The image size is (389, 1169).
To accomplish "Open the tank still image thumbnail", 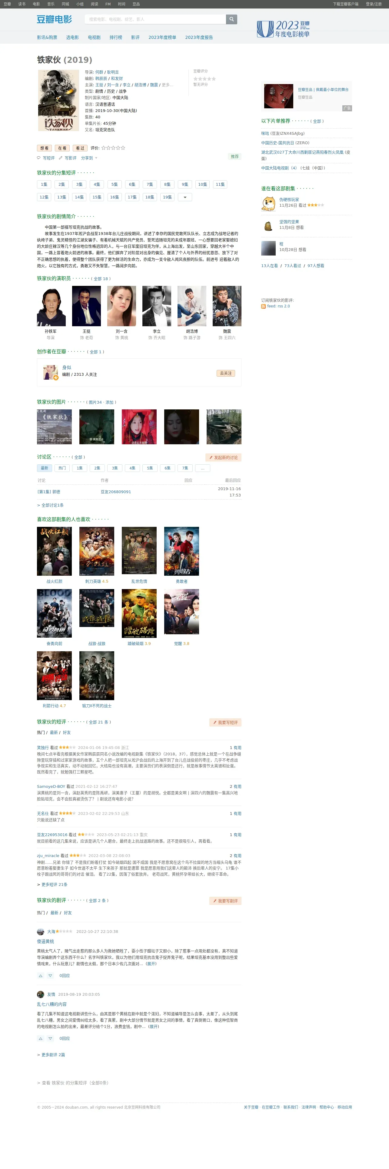I will pyautogui.click(x=224, y=427).
